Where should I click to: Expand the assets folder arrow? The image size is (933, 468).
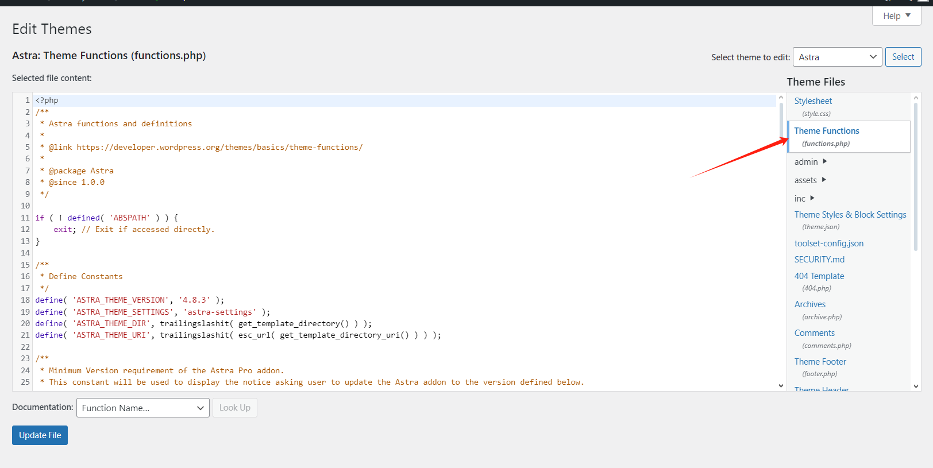824,180
